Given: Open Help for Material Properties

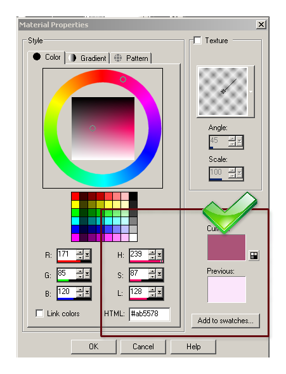Looking at the screenshot, I should pyautogui.click(x=193, y=347).
